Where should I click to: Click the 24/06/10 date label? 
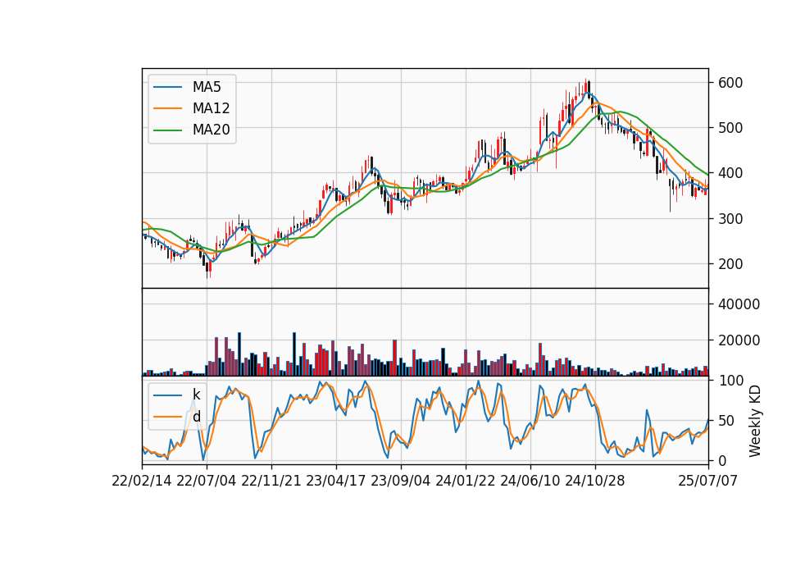pyautogui.click(x=530, y=481)
